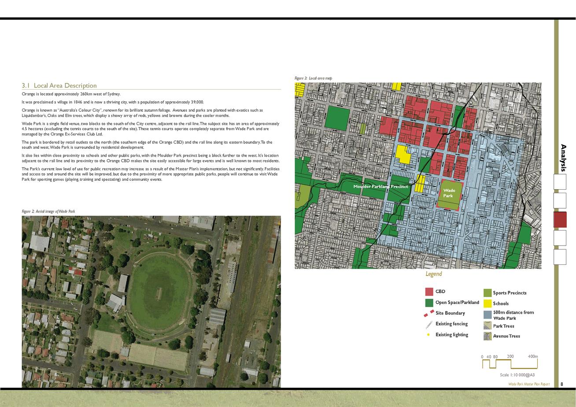Screen dimensions: 576x407
Task: Click the green Open Space/Parkland swatch
Action: 429,303
